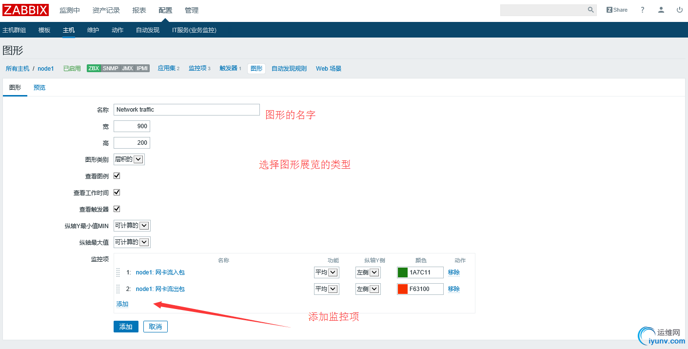Grab drag handle for 网卡流出包 row
Image resolution: width=688 pixels, height=349 pixels.
(x=118, y=289)
